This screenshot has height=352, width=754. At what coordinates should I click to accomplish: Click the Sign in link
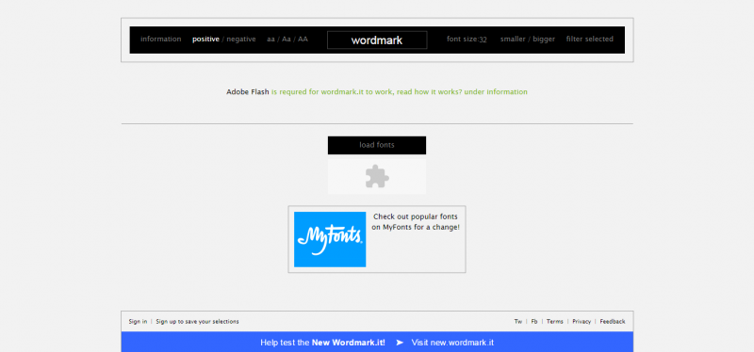138,322
